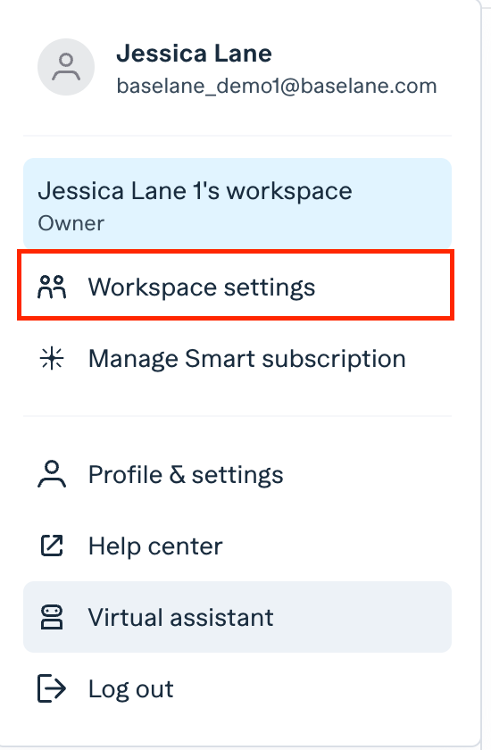
Task: Click the Workspace settings text label
Action: 202,287
